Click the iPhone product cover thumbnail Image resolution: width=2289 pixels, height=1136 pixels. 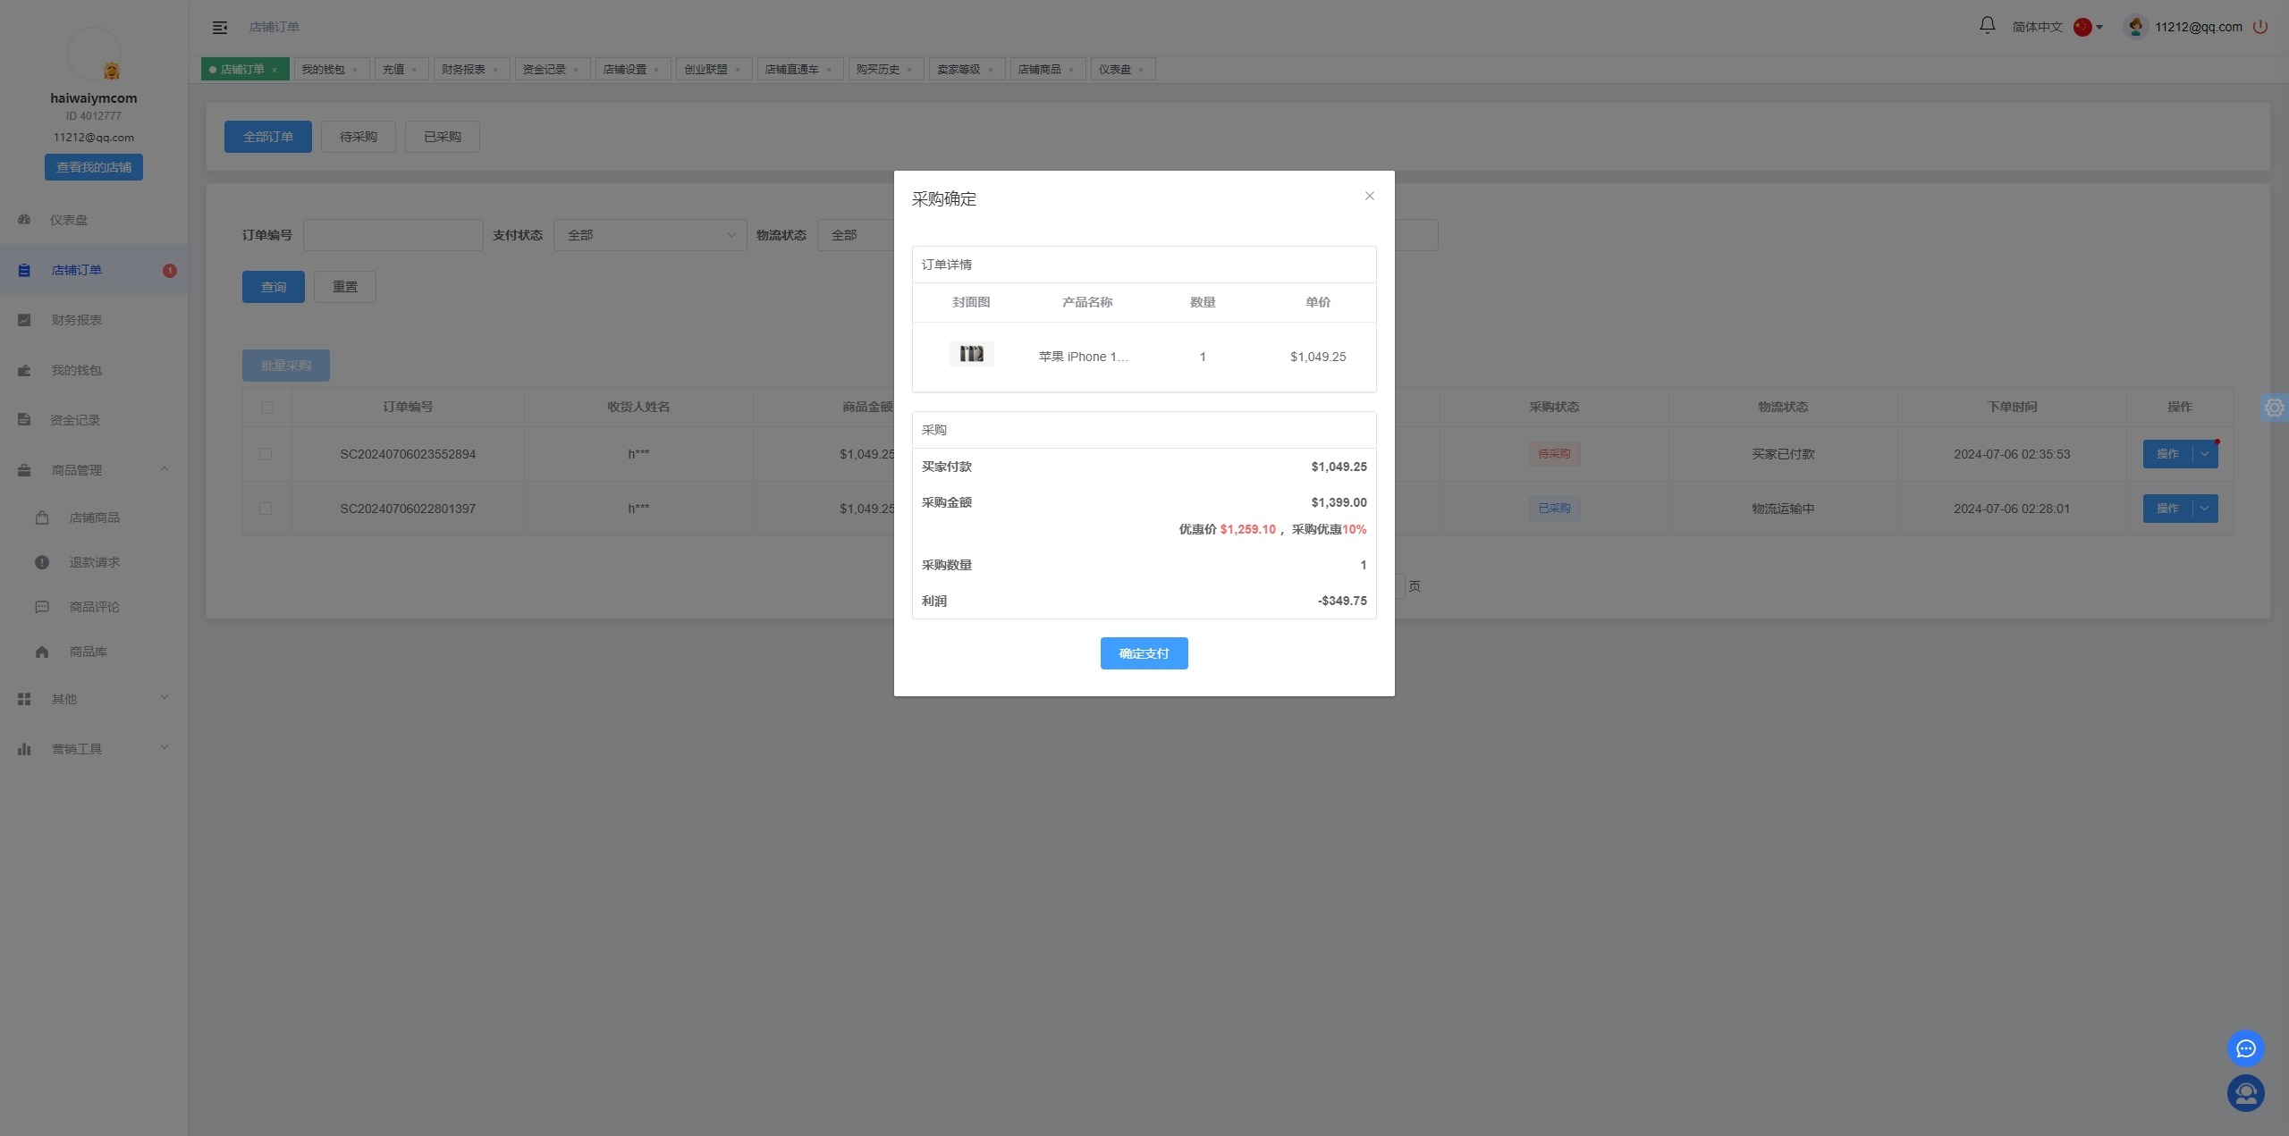(971, 354)
